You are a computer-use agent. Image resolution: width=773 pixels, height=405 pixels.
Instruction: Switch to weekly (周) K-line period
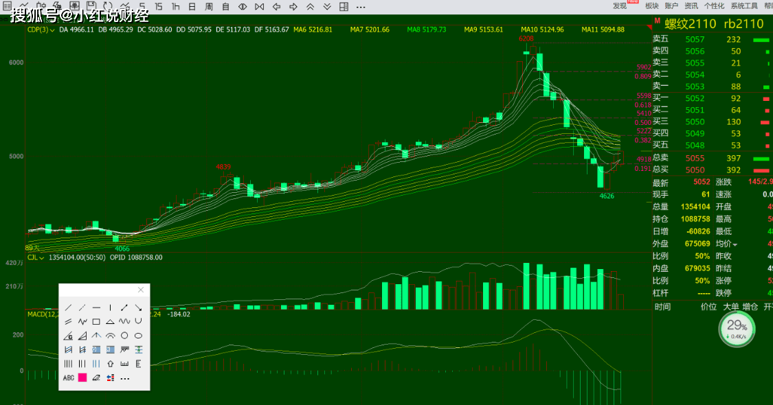tap(208, 7)
